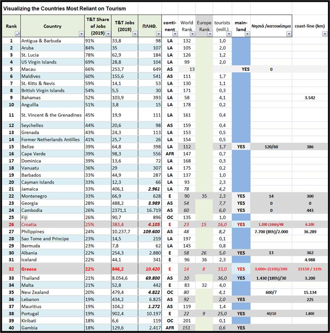This screenshot has width=330, height=333.
Task: Select the red 'Greece' country cell
Action: (x=52, y=269)
